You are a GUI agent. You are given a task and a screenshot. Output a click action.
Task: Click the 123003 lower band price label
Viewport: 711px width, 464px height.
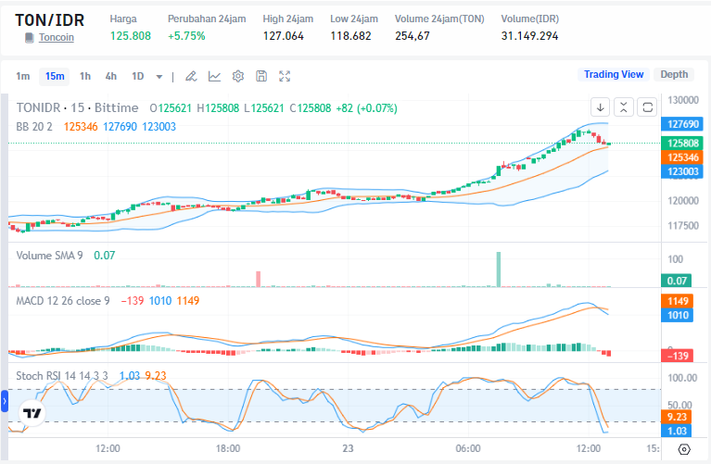682,171
